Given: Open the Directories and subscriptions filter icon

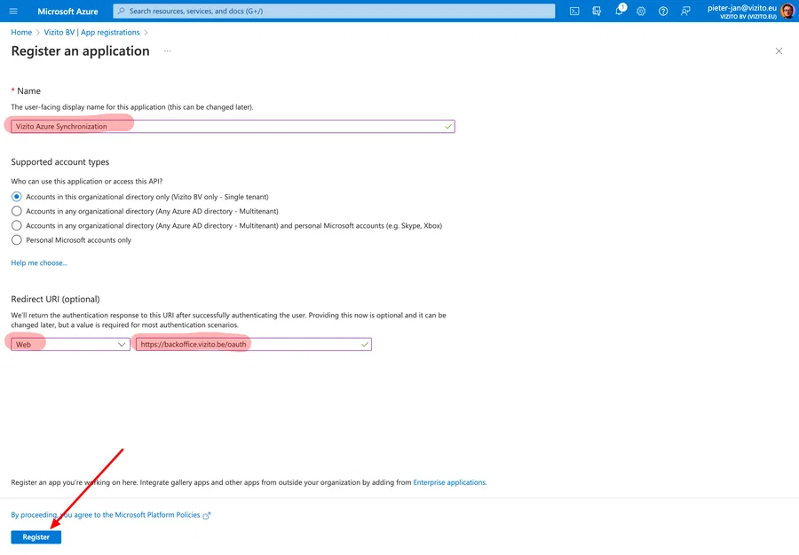Looking at the screenshot, I should [x=597, y=11].
